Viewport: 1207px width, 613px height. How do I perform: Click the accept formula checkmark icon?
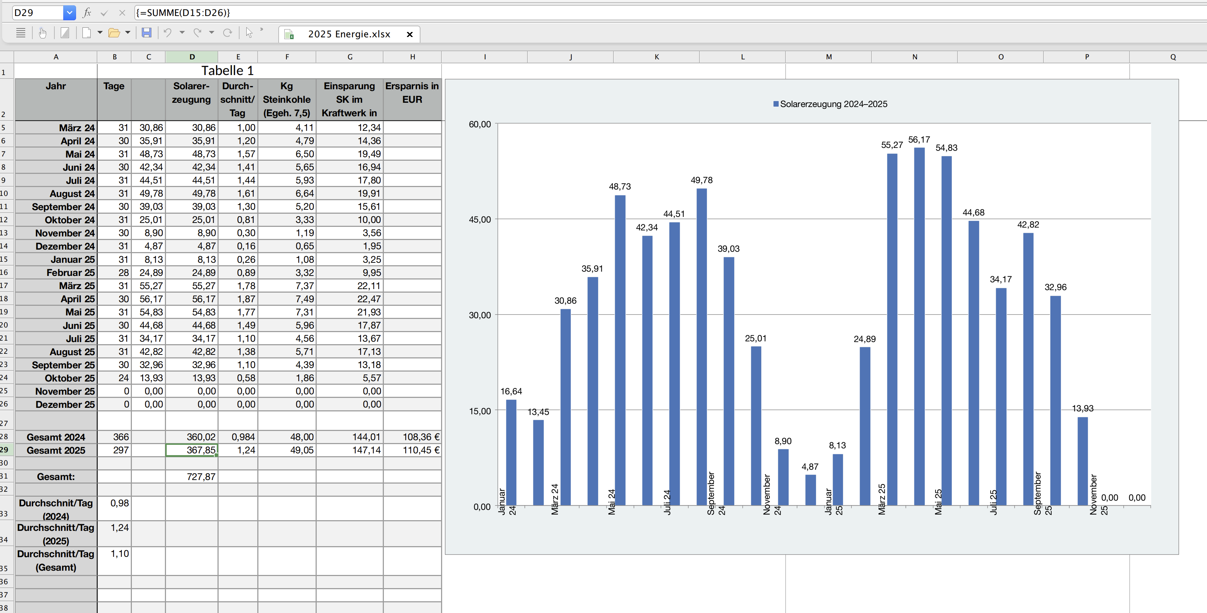[x=104, y=13]
